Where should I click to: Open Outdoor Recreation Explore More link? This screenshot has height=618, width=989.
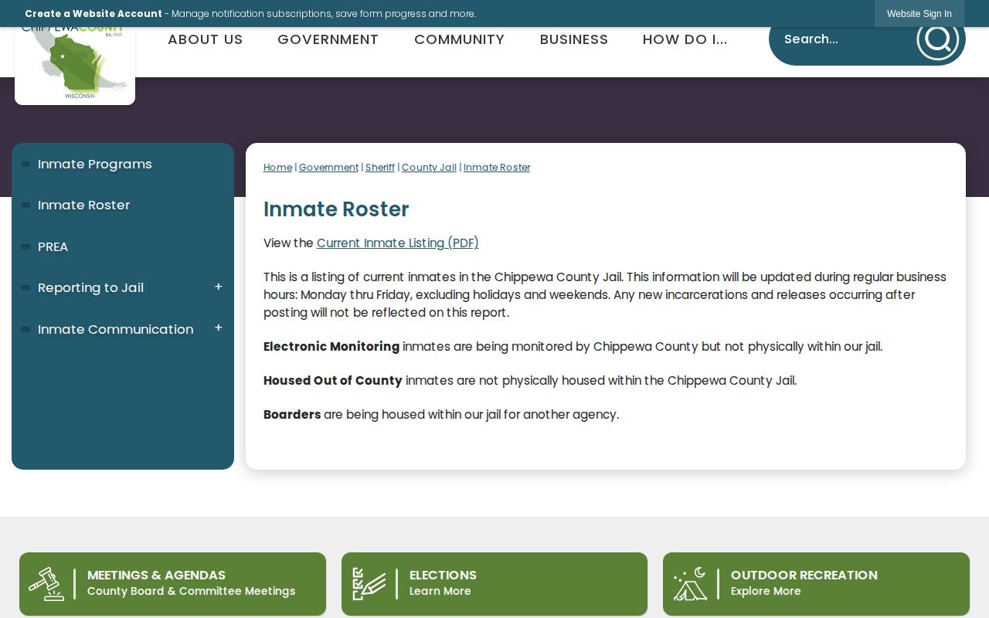click(x=816, y=584)
